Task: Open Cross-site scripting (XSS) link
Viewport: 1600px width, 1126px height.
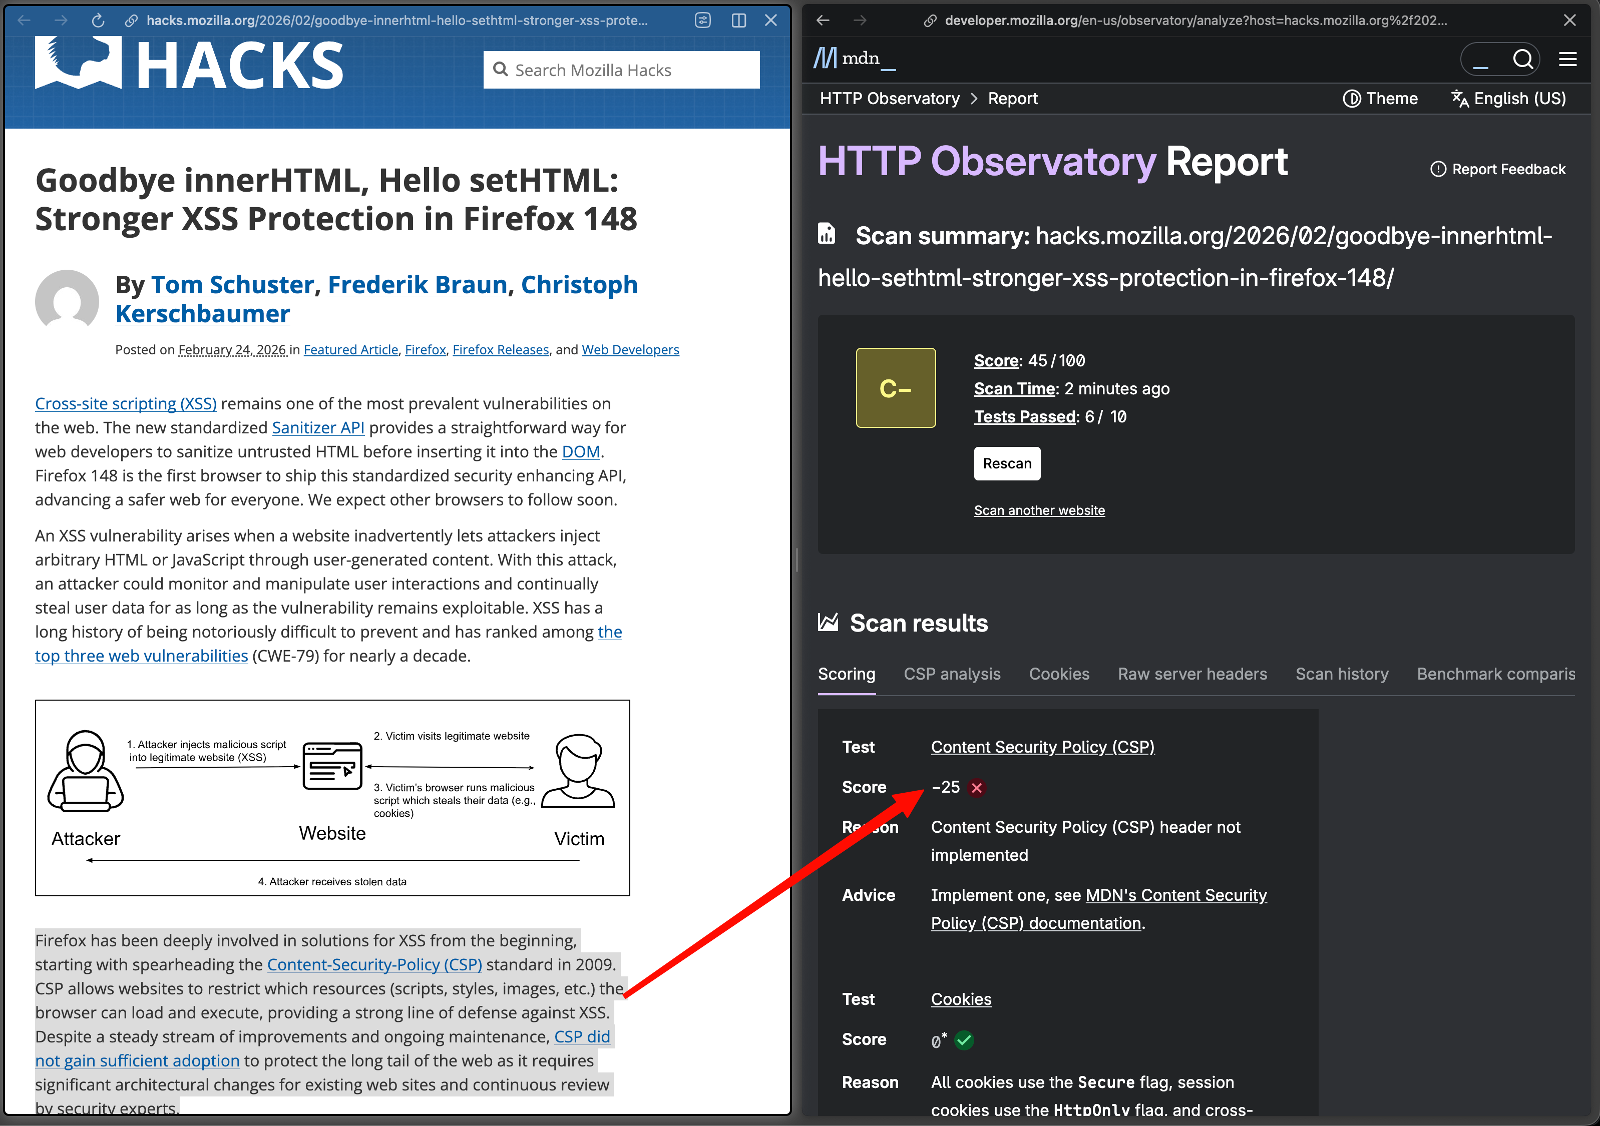Action: [126, 403]
